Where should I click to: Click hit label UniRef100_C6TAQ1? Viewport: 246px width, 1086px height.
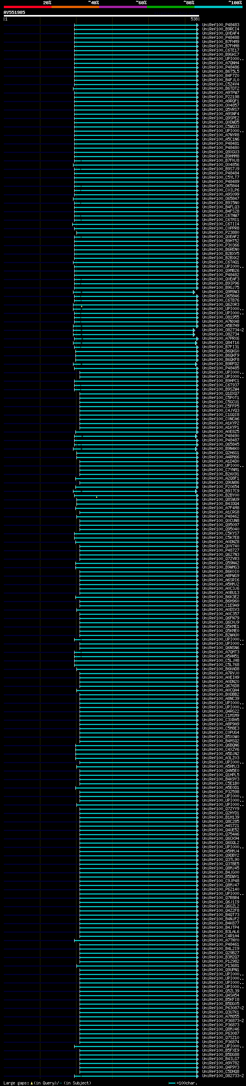point(221,262)
